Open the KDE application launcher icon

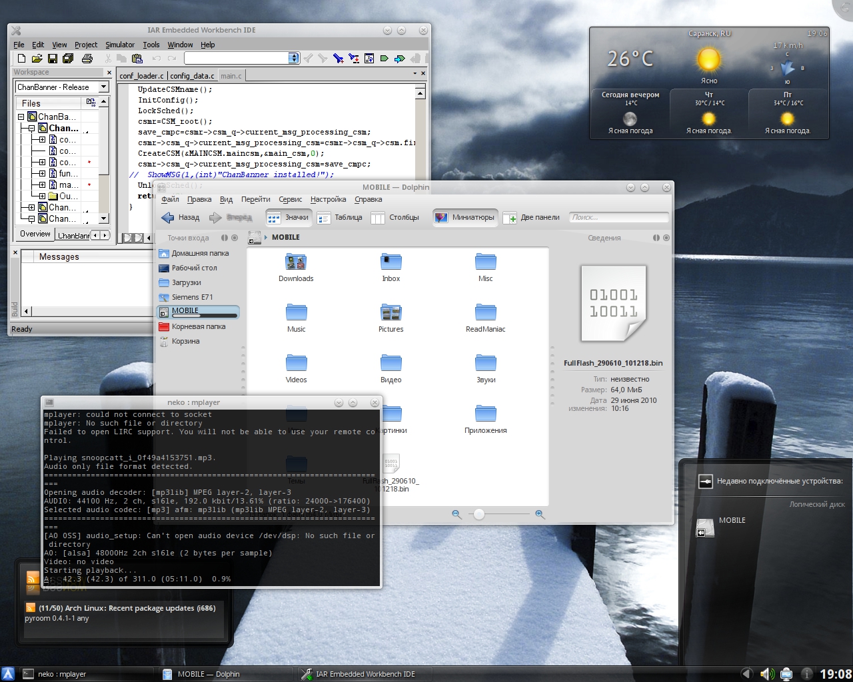point(8,674)
